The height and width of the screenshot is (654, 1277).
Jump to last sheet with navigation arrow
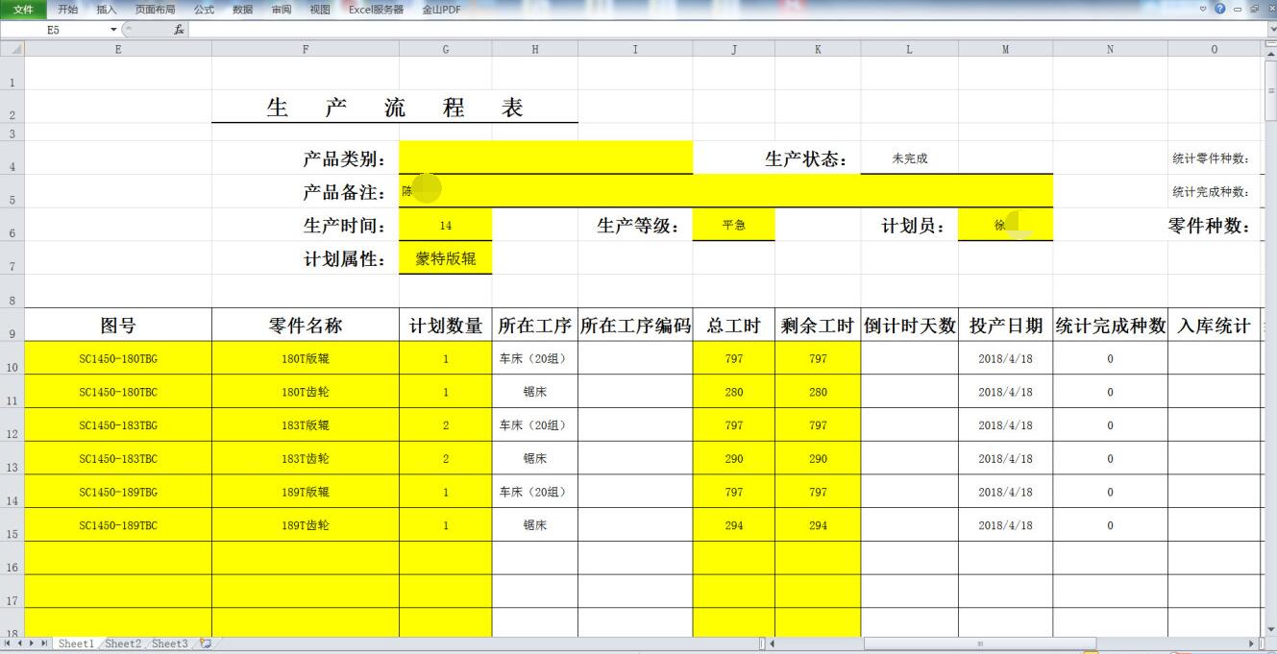[x=46, y=643]
